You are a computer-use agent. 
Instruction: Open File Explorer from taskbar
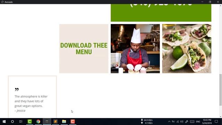[64, 122]
